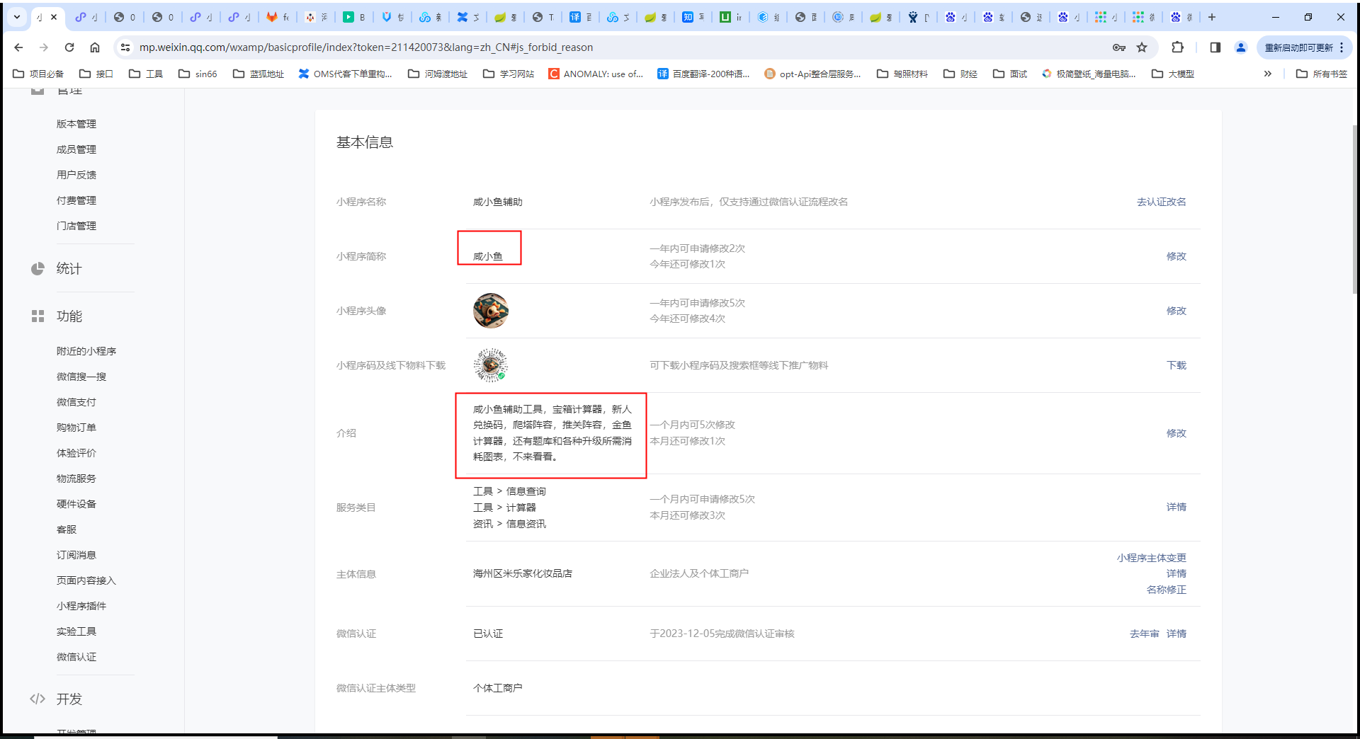The height and width of the screenshot is (739, 1360).
Task: Expand the tab search dropdown
Action: (17, 17)
